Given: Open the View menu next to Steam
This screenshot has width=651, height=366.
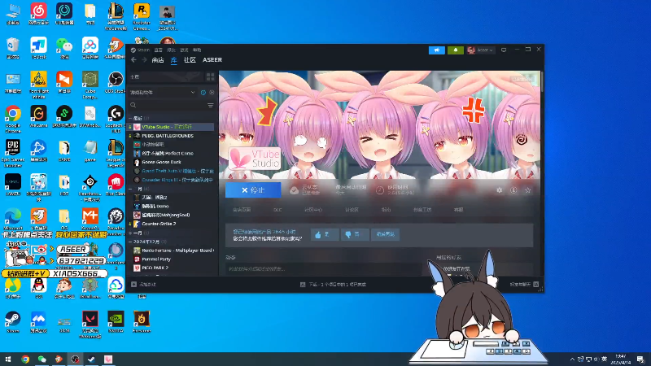Looking at the screenshot, I should 158,50.
